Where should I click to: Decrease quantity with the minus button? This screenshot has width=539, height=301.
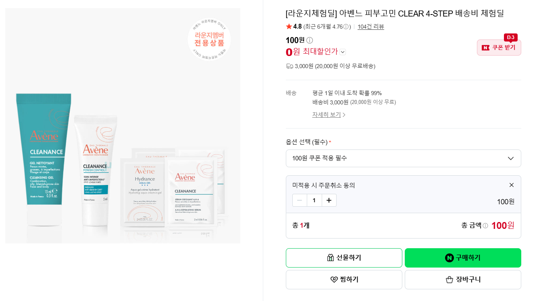(x=300, y=200)
